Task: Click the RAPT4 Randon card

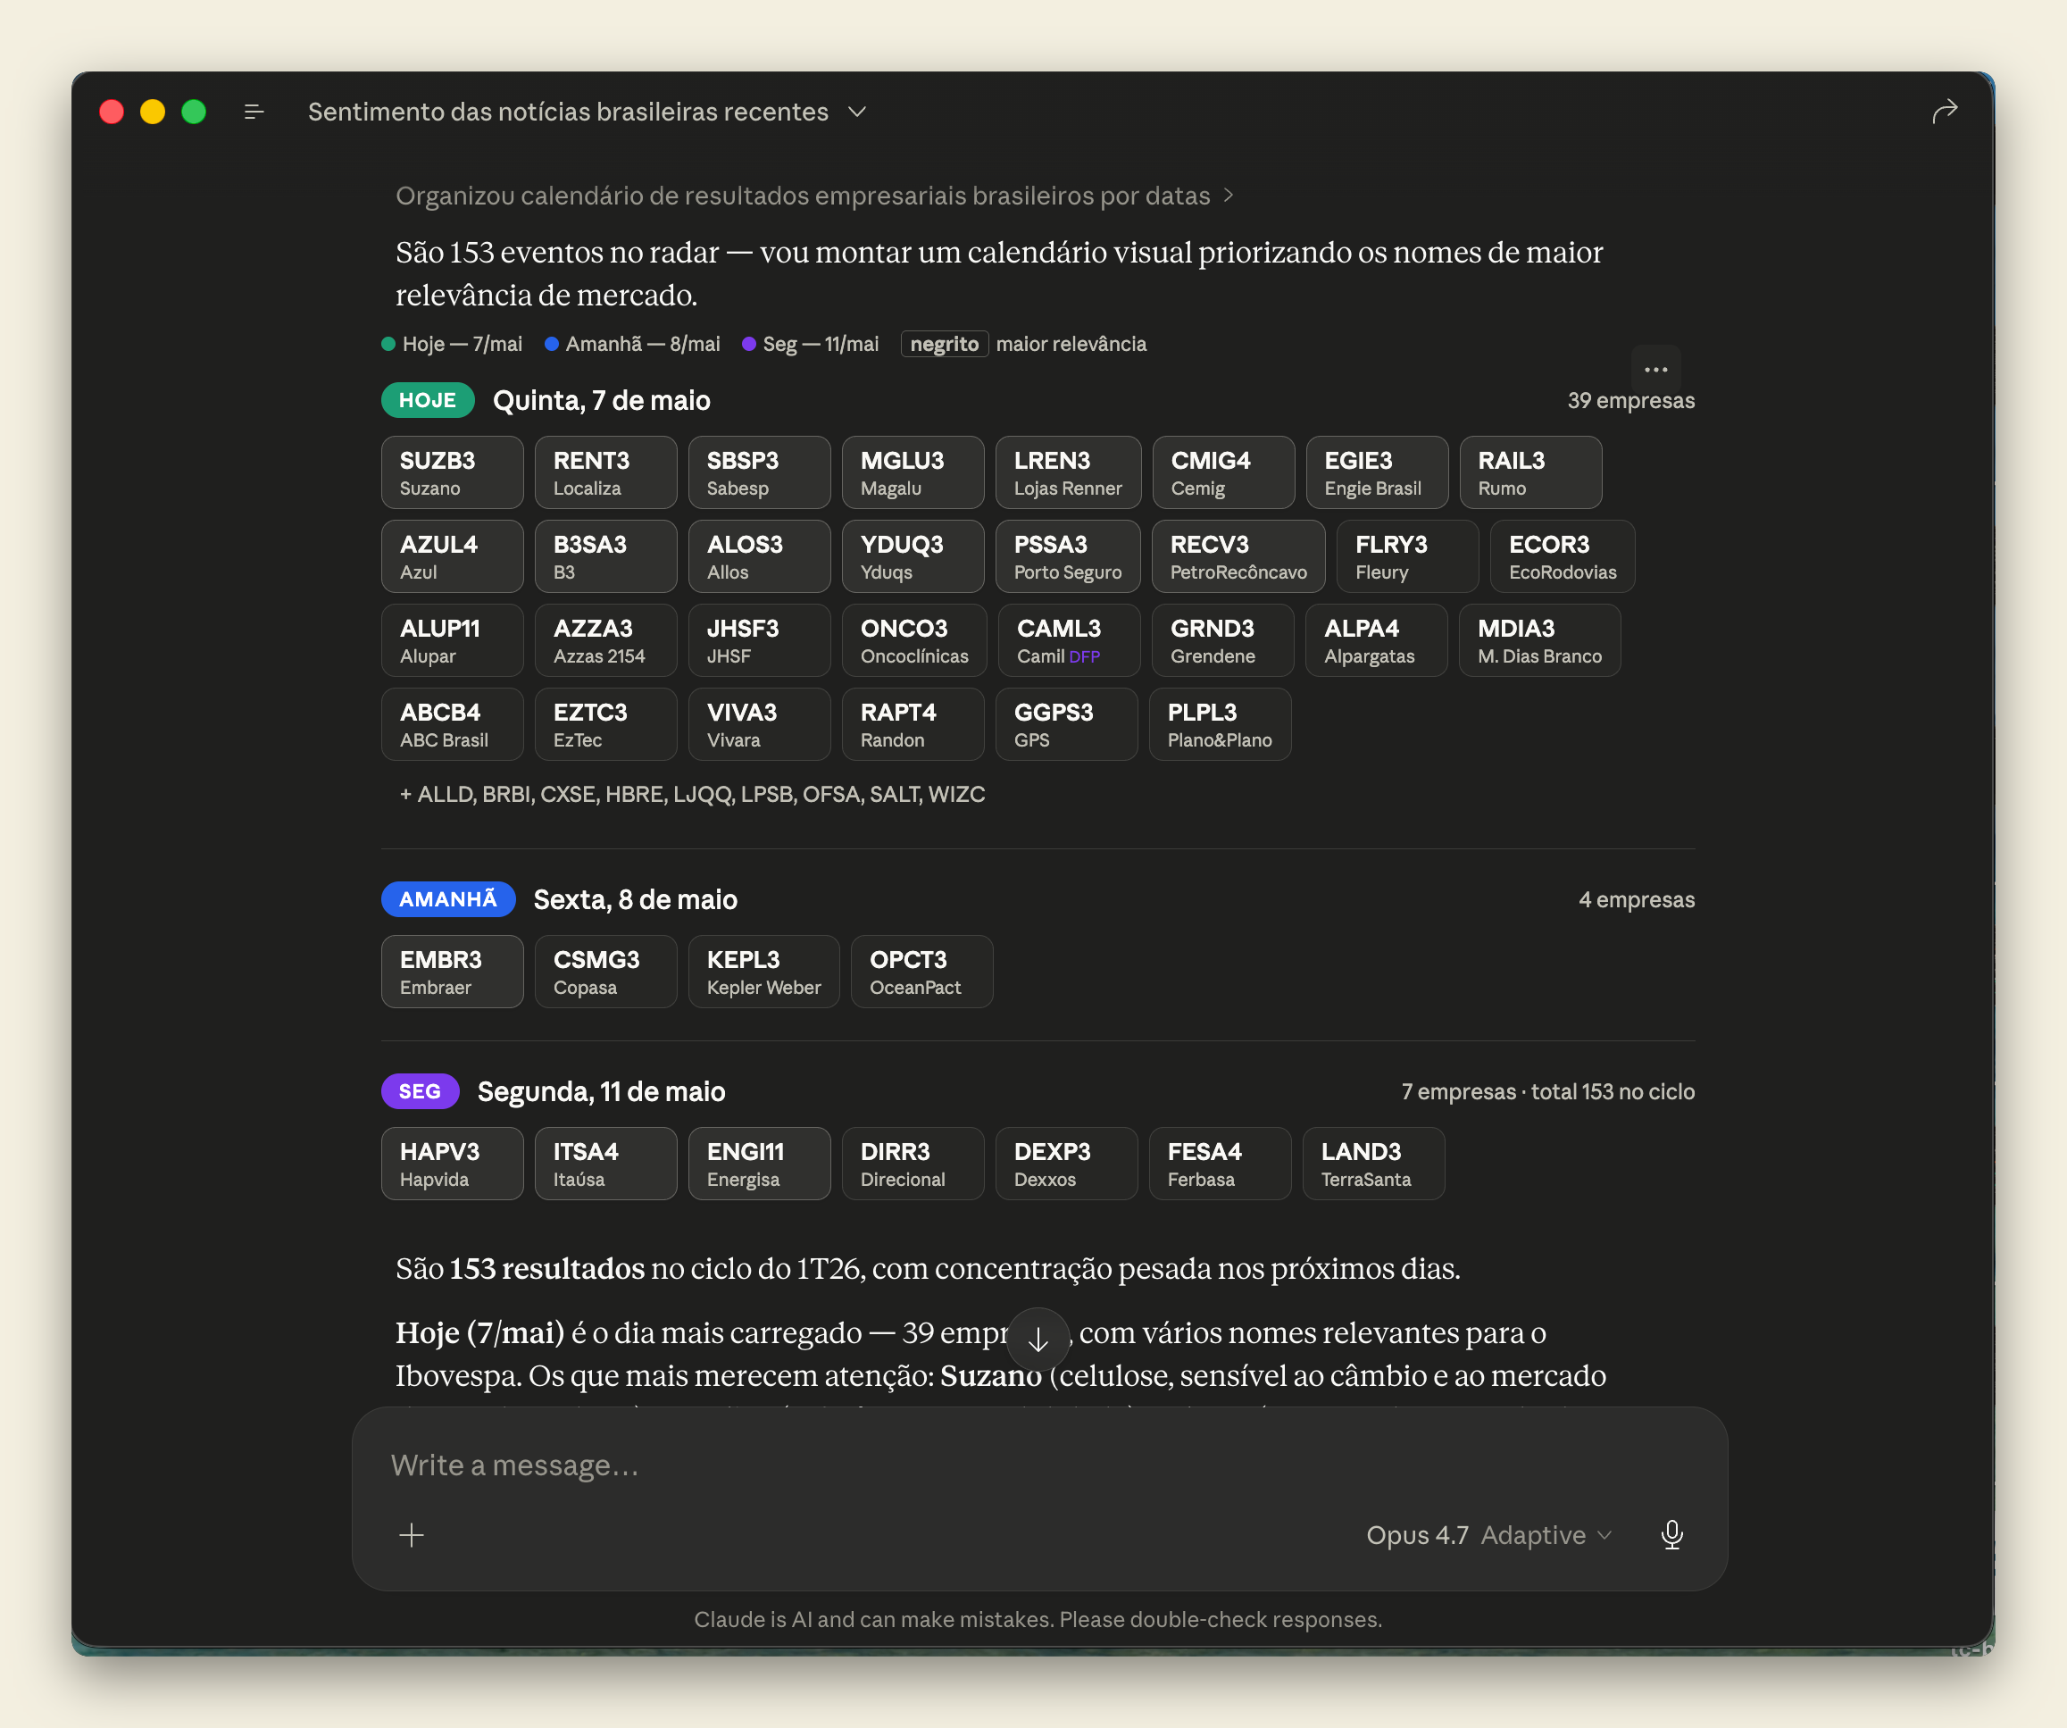Action: [913, 723]
